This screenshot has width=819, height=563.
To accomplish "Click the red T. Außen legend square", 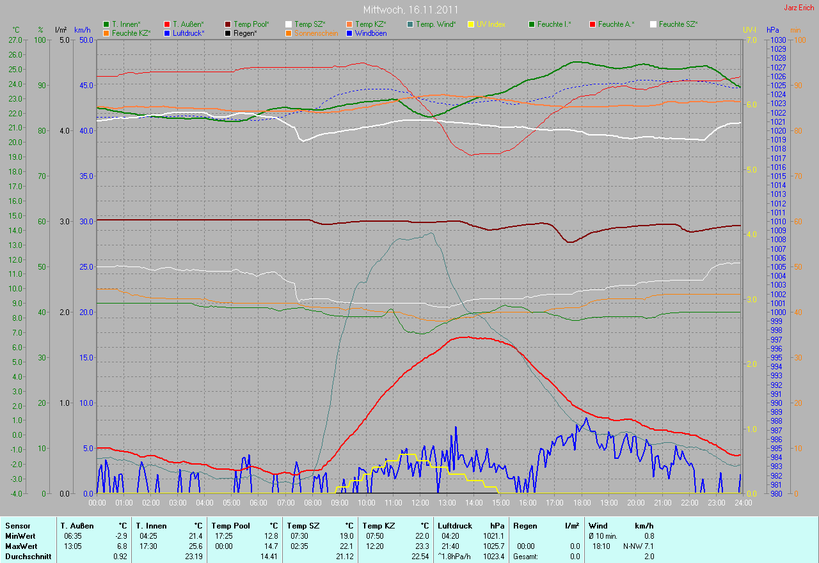I will 168,24.
